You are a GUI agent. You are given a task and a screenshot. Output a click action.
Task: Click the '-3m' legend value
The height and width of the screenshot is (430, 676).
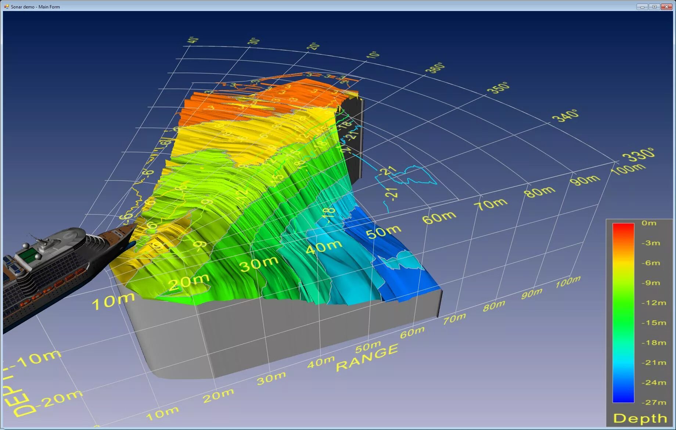651,243
